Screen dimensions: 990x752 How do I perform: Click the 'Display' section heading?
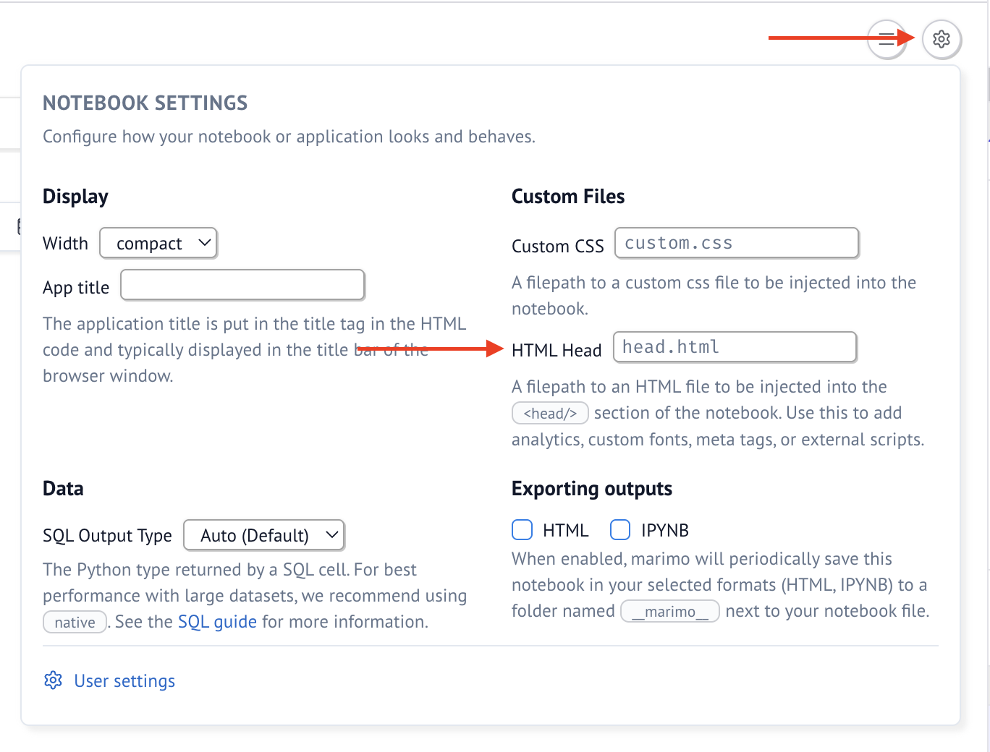76,197
